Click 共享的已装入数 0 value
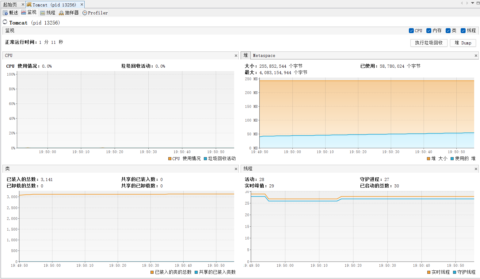This screenshot has height=279, width=480. (x=162, y=179)
